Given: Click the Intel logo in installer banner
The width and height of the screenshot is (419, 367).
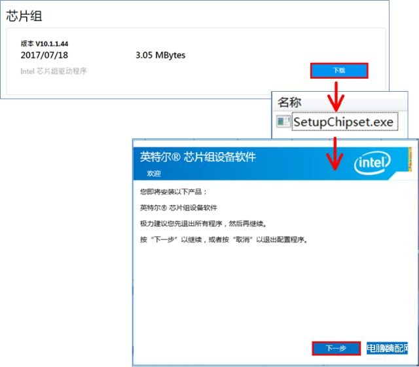Looking at the screenshot, I should 373,162.
